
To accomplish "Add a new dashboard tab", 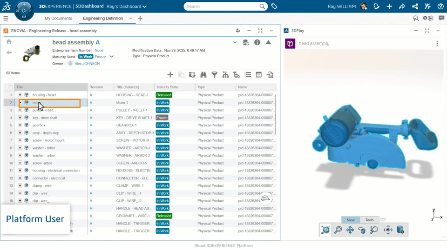I will [140, 18].
